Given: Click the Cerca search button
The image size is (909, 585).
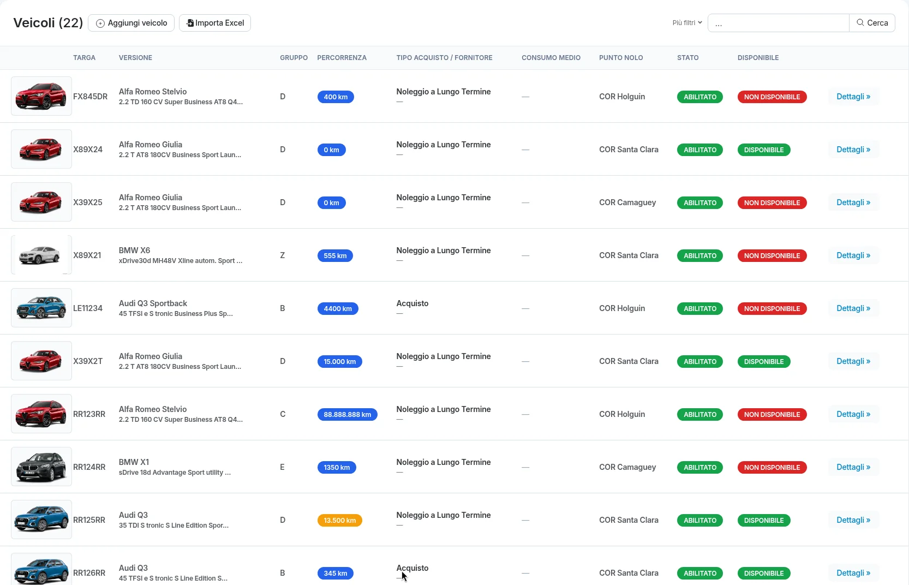Looking at the screenshot, I should 872,23.
